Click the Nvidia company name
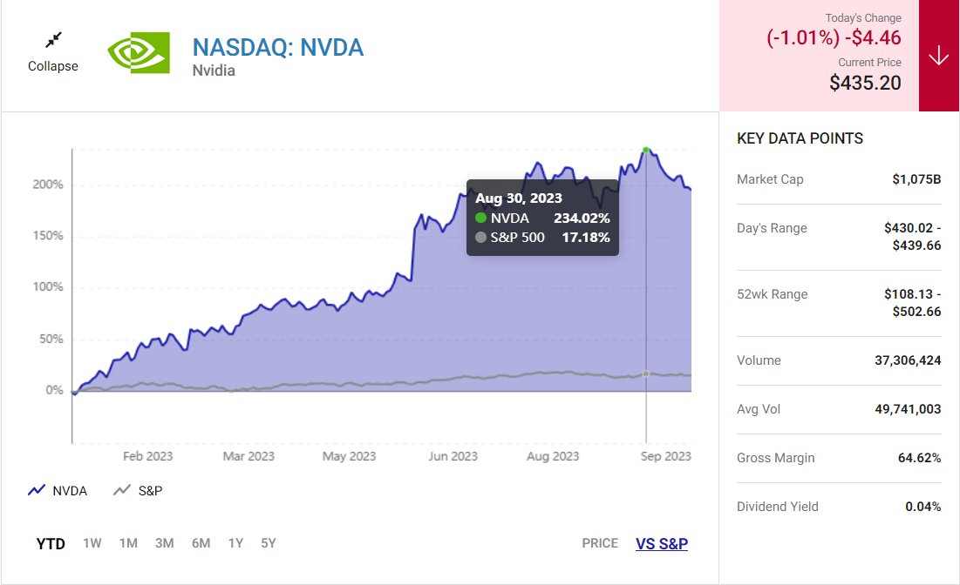960x585 pixels. 214,71
